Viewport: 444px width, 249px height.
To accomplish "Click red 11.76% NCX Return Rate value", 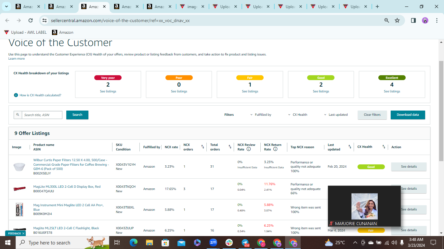I will coord(269,184).
